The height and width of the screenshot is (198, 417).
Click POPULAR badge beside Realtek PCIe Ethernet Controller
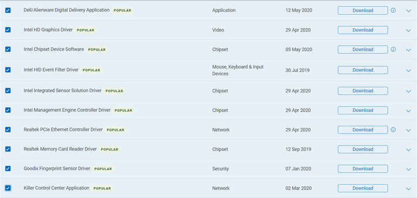click(x=115, y=130)
